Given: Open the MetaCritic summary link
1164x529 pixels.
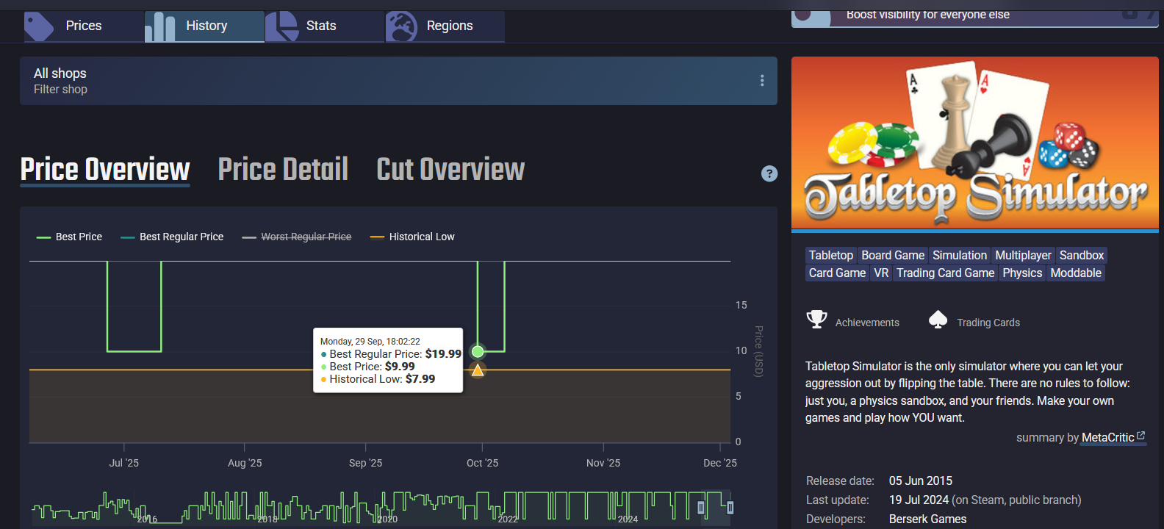Looking at the screenshot, I should click(x=1113, y=437).
